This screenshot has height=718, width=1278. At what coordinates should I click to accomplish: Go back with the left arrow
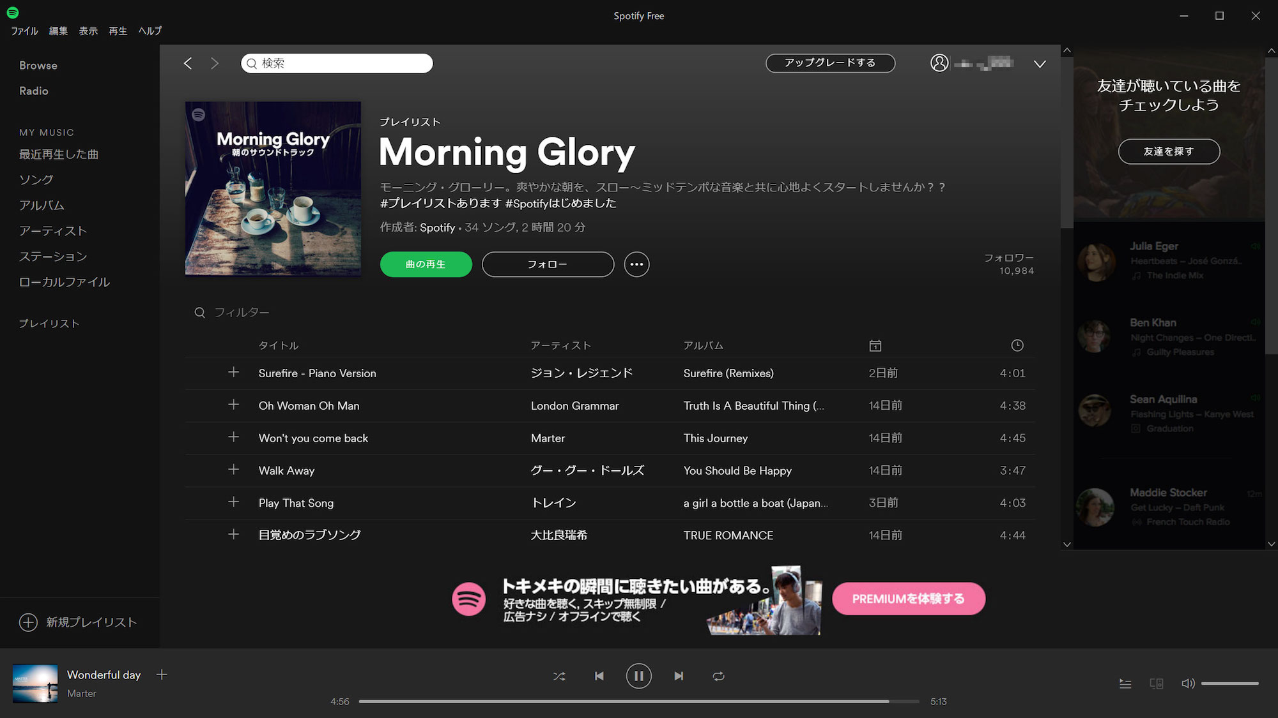pyautogui.click(x=188, y=63)
